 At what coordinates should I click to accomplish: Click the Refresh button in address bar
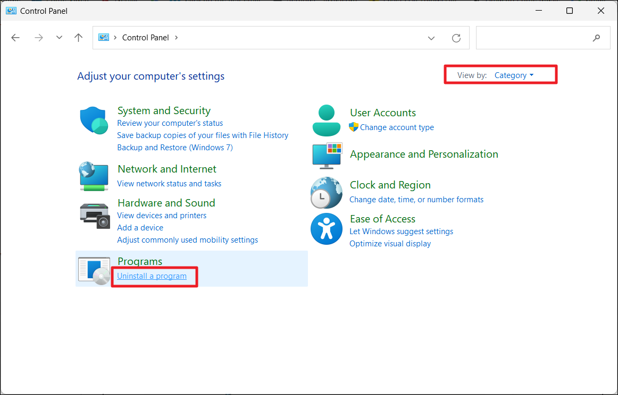tap(456, 38)
